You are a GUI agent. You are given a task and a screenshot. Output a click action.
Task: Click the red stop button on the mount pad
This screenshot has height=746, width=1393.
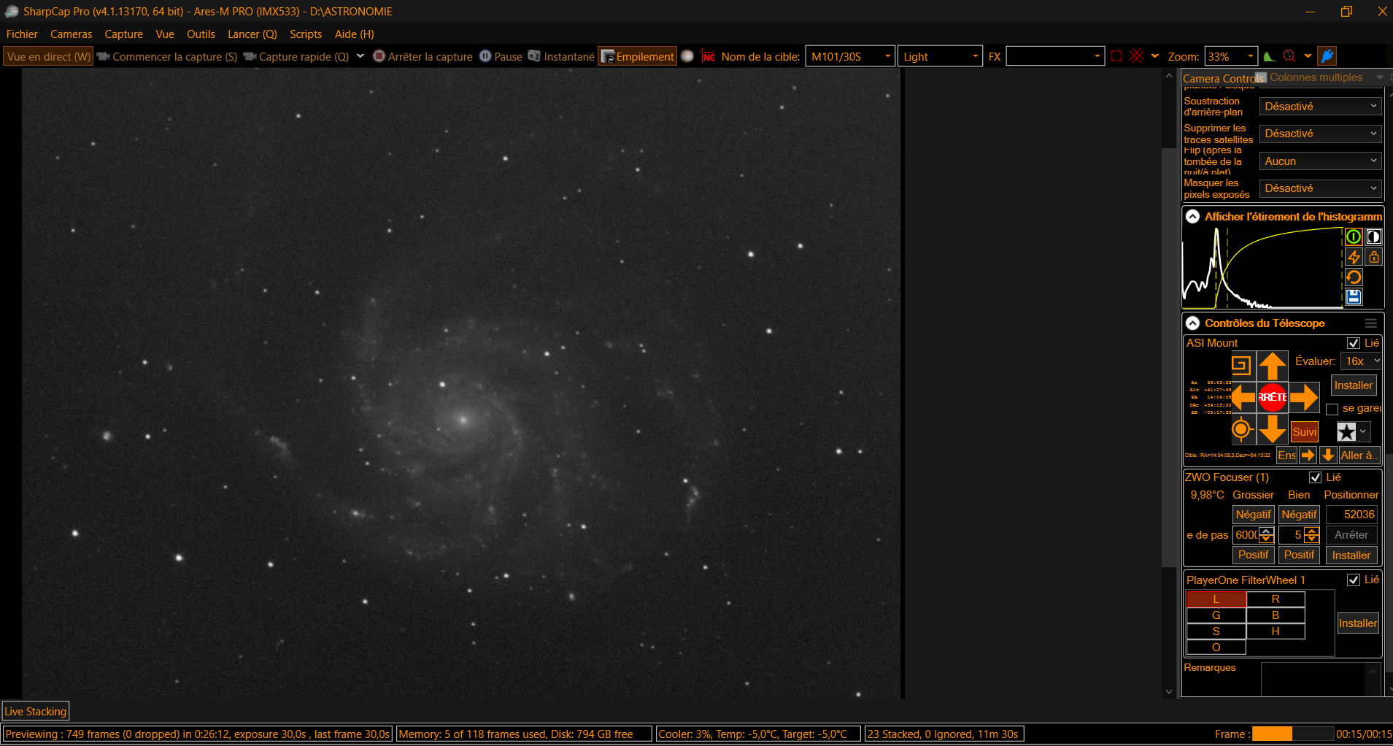click(1273, 397)
